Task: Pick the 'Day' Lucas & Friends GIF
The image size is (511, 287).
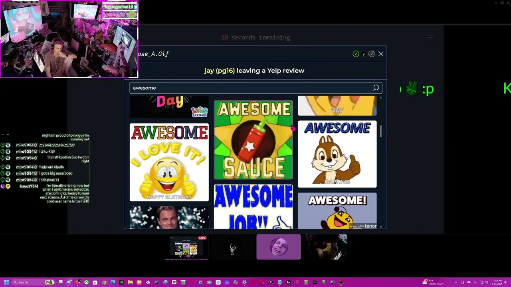Action: pos(169,107)
